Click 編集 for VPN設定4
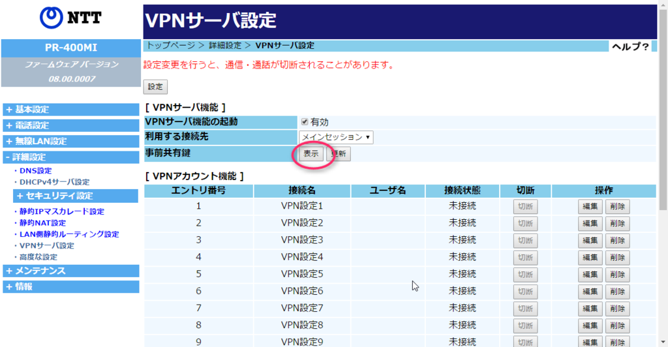Image resolution: width=668 pixels, height=347 pixels. [590, 258]
